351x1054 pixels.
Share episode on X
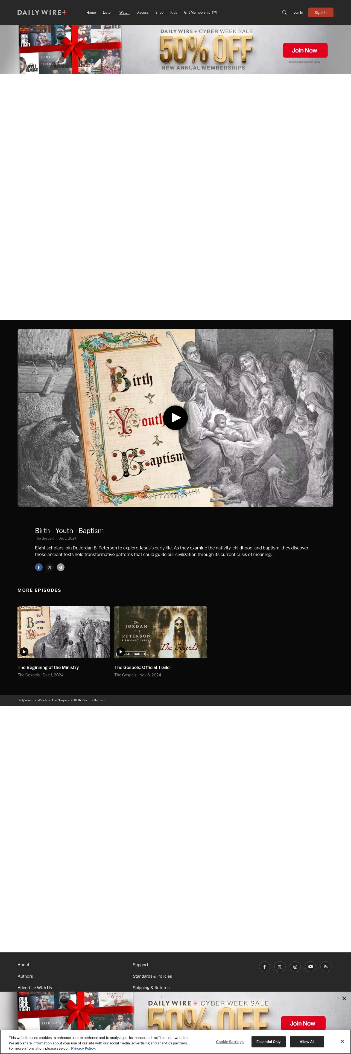(x=50, y=567)
